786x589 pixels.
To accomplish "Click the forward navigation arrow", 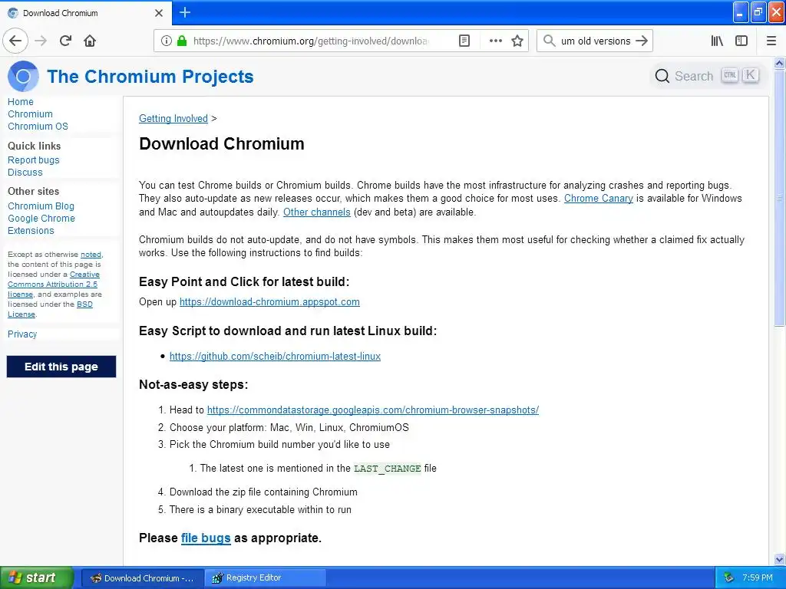I will 41,41.
